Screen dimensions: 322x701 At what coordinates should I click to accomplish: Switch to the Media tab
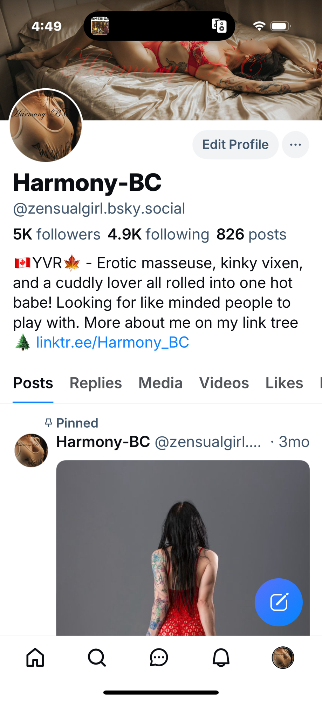(160, 383)
